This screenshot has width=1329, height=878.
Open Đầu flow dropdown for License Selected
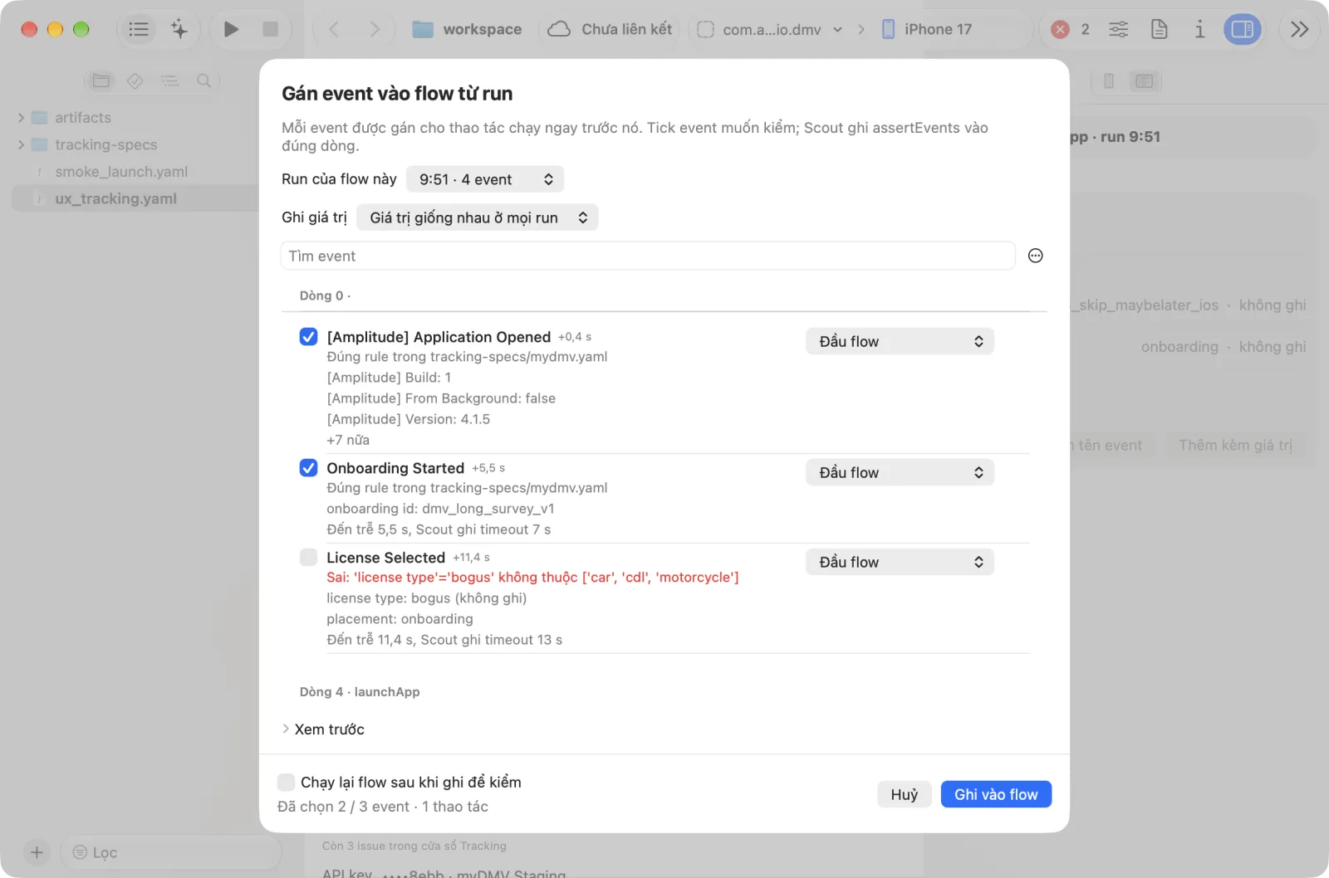900,562
